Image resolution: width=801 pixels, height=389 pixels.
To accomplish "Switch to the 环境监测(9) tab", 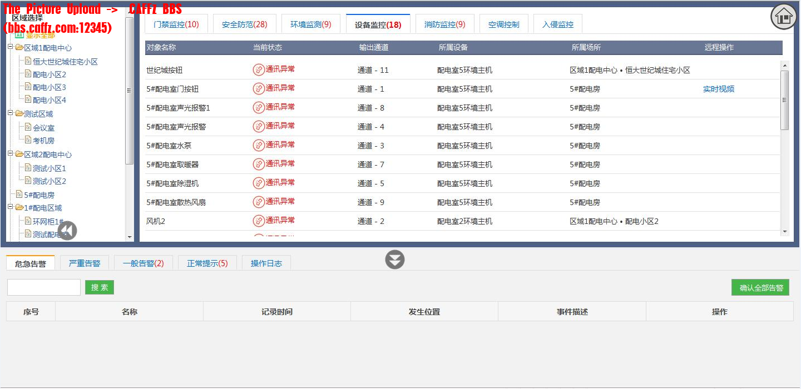I will [310, 24].
